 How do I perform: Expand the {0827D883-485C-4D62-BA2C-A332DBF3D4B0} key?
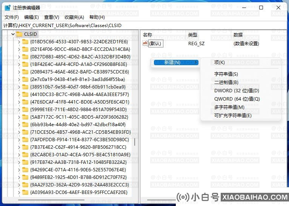(19, 57)
